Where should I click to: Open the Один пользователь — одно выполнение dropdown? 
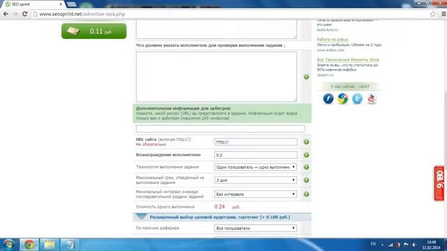[256, 167]
